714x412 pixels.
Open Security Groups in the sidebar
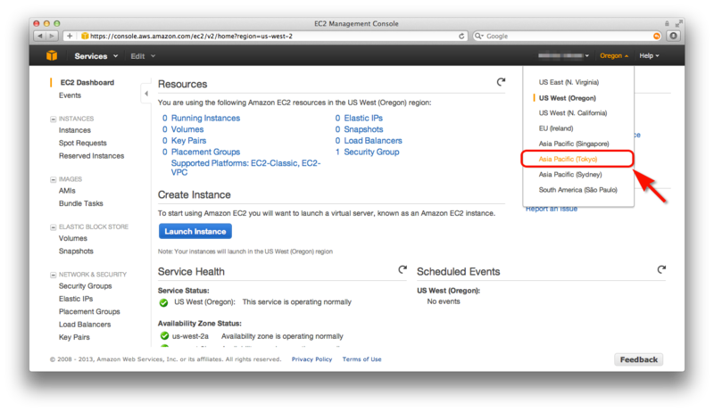pyautogui.click(x=85, y=286)
